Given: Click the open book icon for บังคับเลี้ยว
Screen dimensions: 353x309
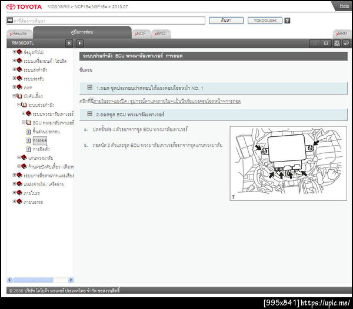Looking at the screenshot, I should click(19, 96).
